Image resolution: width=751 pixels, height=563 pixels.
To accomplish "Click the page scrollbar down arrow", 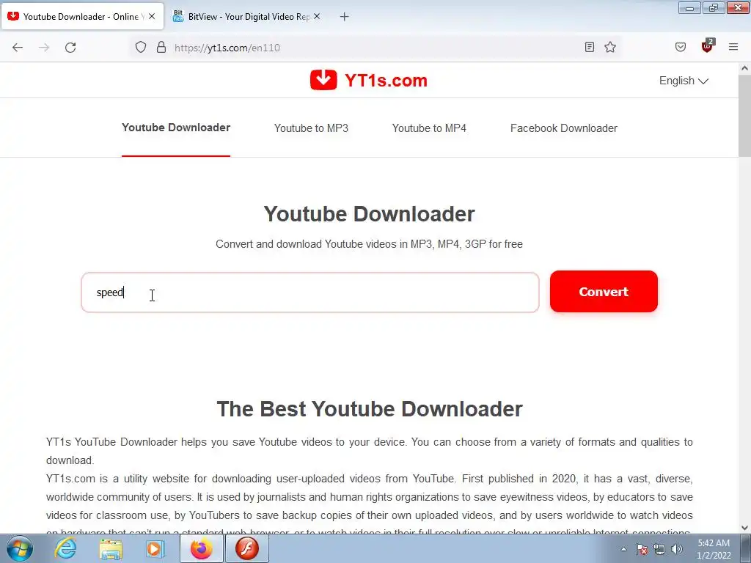I will (744, 527).
